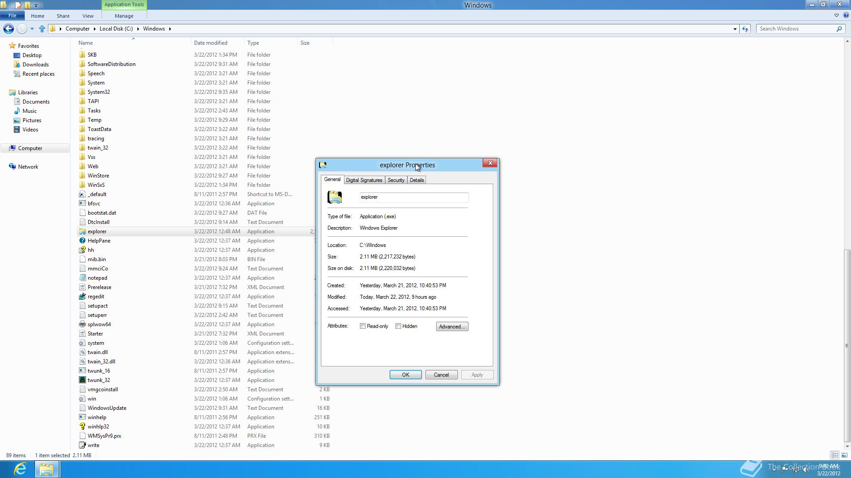Click the file list vertical scrollbar

tap(847, 345)
